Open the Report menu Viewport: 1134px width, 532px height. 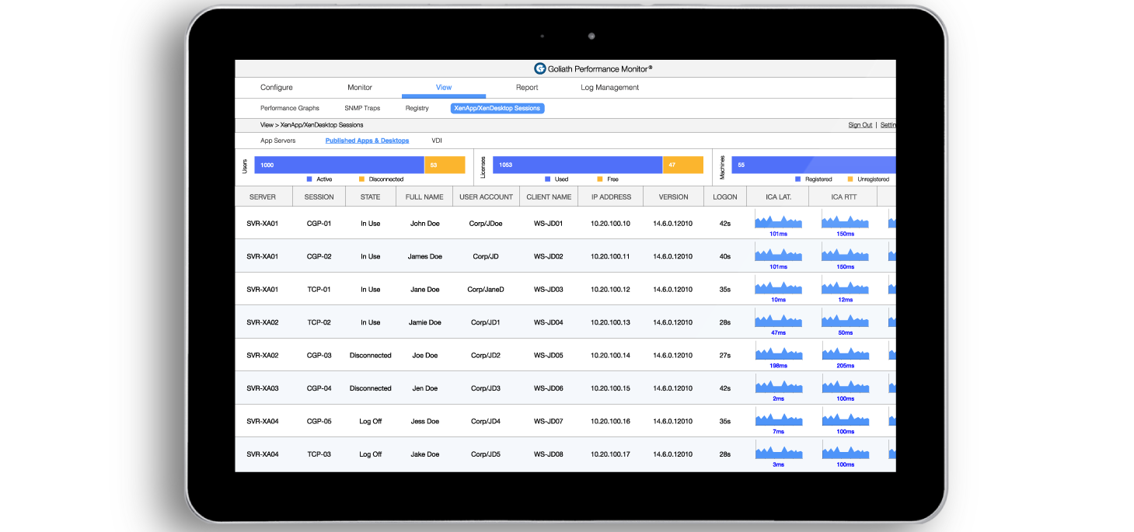[527, 88]
